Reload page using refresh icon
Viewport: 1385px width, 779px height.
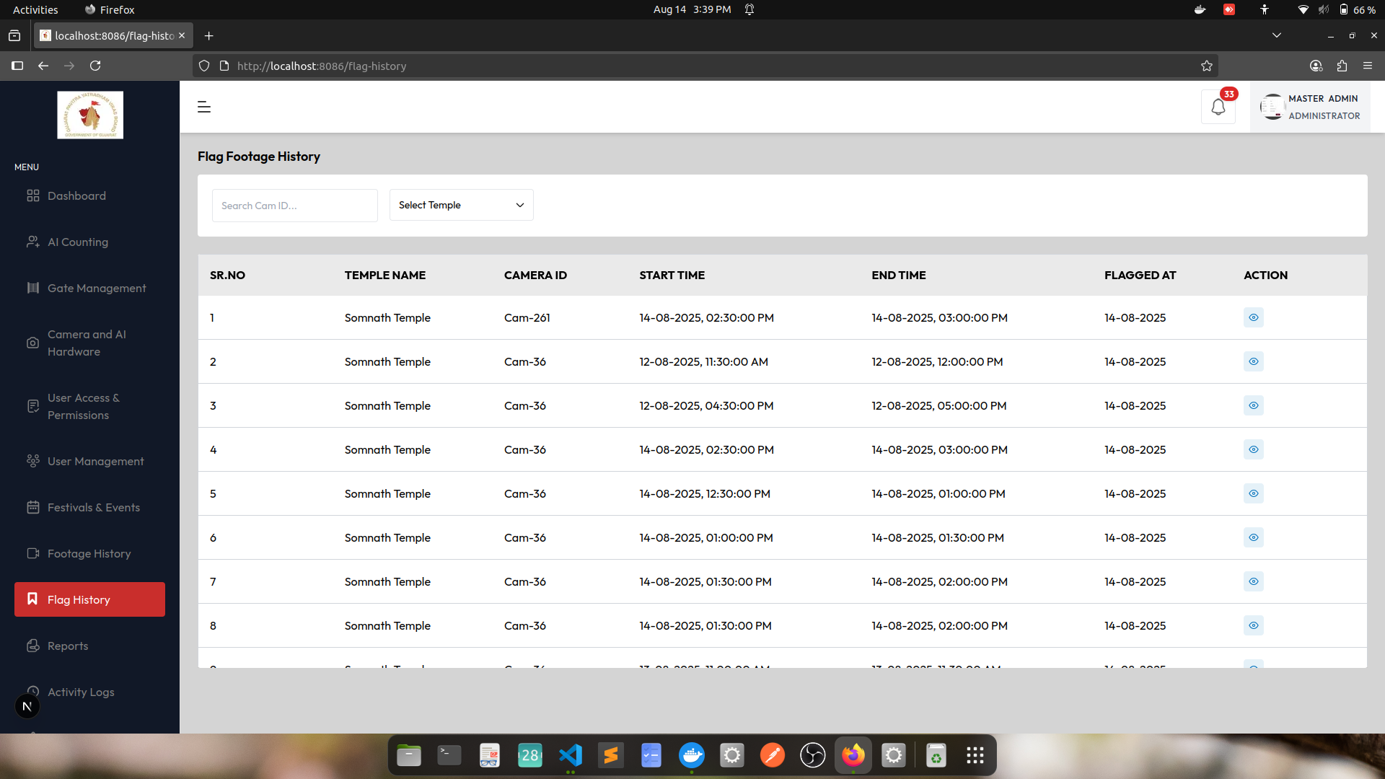tap(95, 66)
